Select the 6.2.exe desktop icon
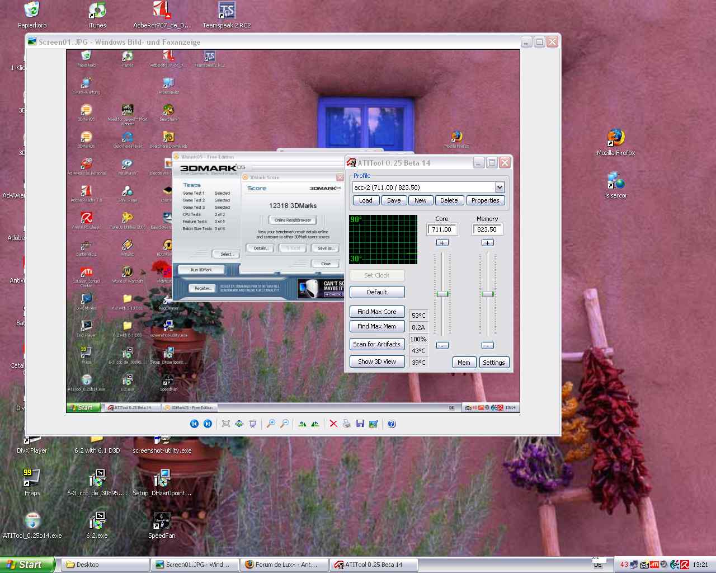Screen dimensions: 716x573 (x=97, y=525)
